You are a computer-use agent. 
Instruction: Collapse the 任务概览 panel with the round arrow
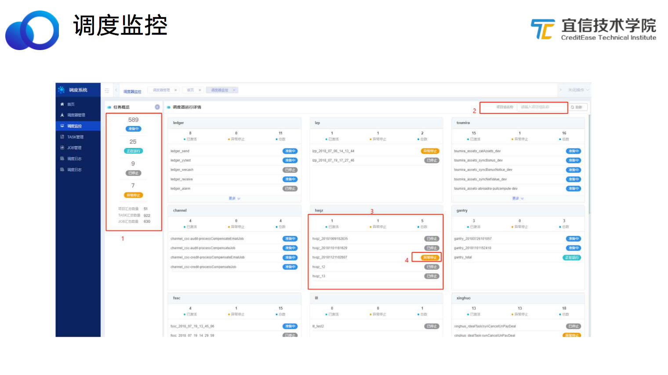tap(157, 107)
